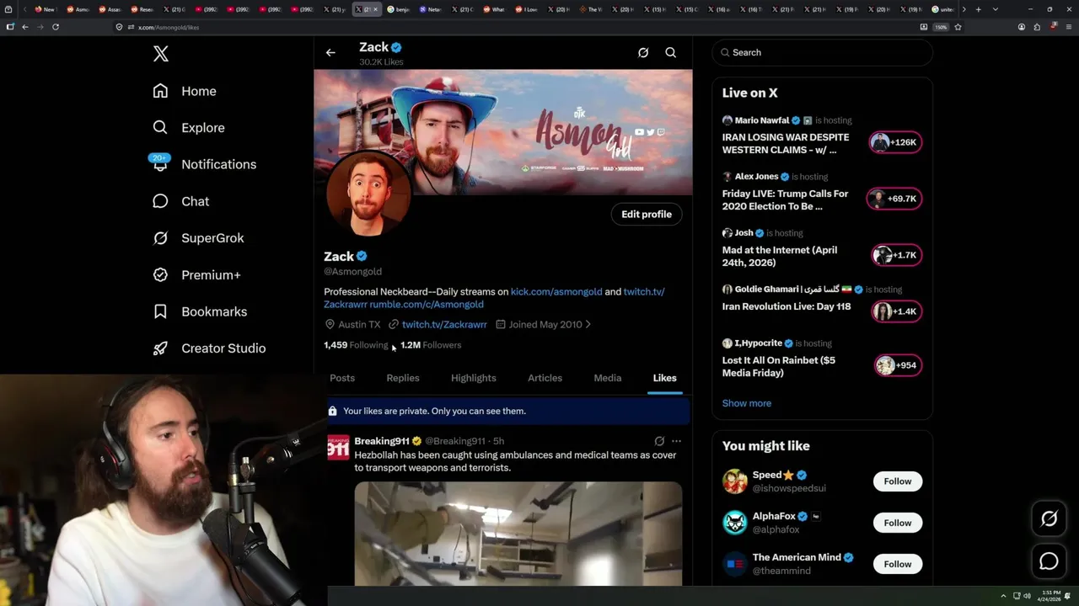Click the X logo in sidebar
Screen dimensions: 1079x606
point(161,54)
